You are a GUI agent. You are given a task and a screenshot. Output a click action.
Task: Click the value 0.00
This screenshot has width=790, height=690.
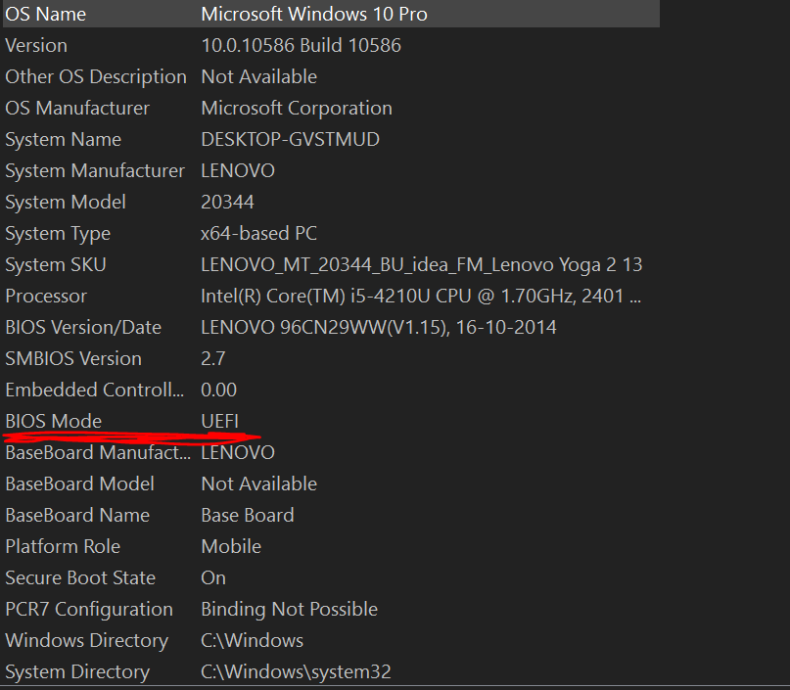click(x=218, y=390)
